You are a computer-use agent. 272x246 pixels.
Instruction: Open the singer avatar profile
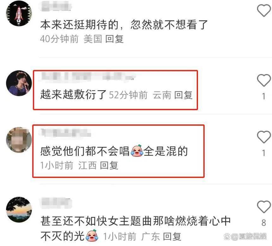(19, 83)
